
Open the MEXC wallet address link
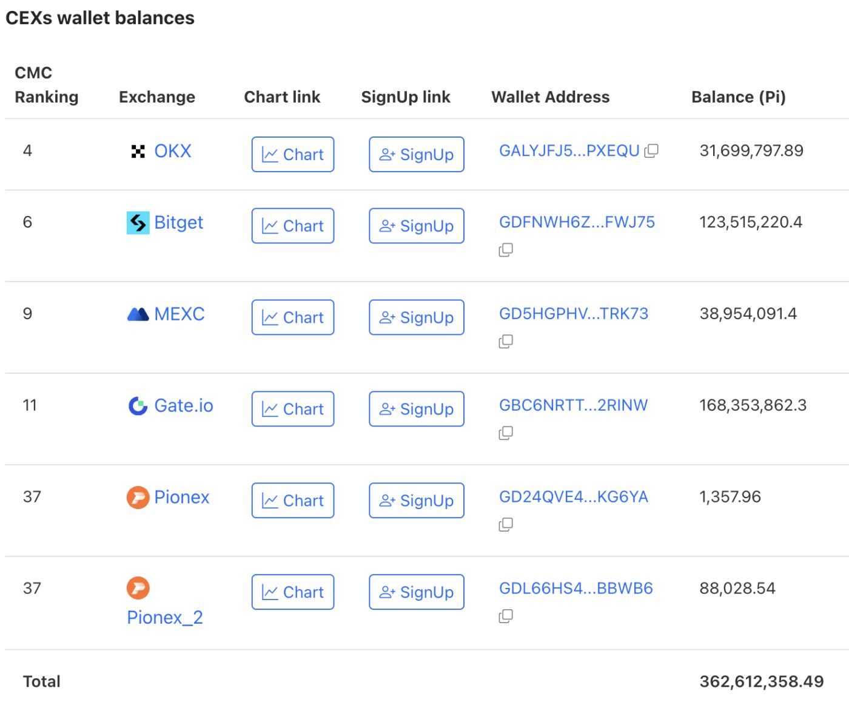pos(572,314)
